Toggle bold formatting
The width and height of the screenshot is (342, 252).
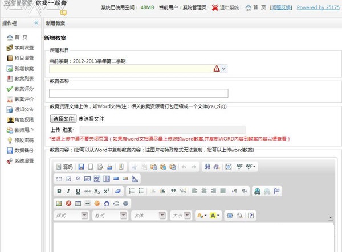[59, 191]
